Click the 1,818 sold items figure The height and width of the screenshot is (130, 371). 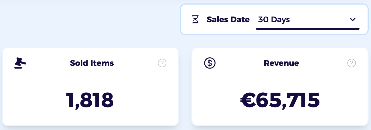90,100
